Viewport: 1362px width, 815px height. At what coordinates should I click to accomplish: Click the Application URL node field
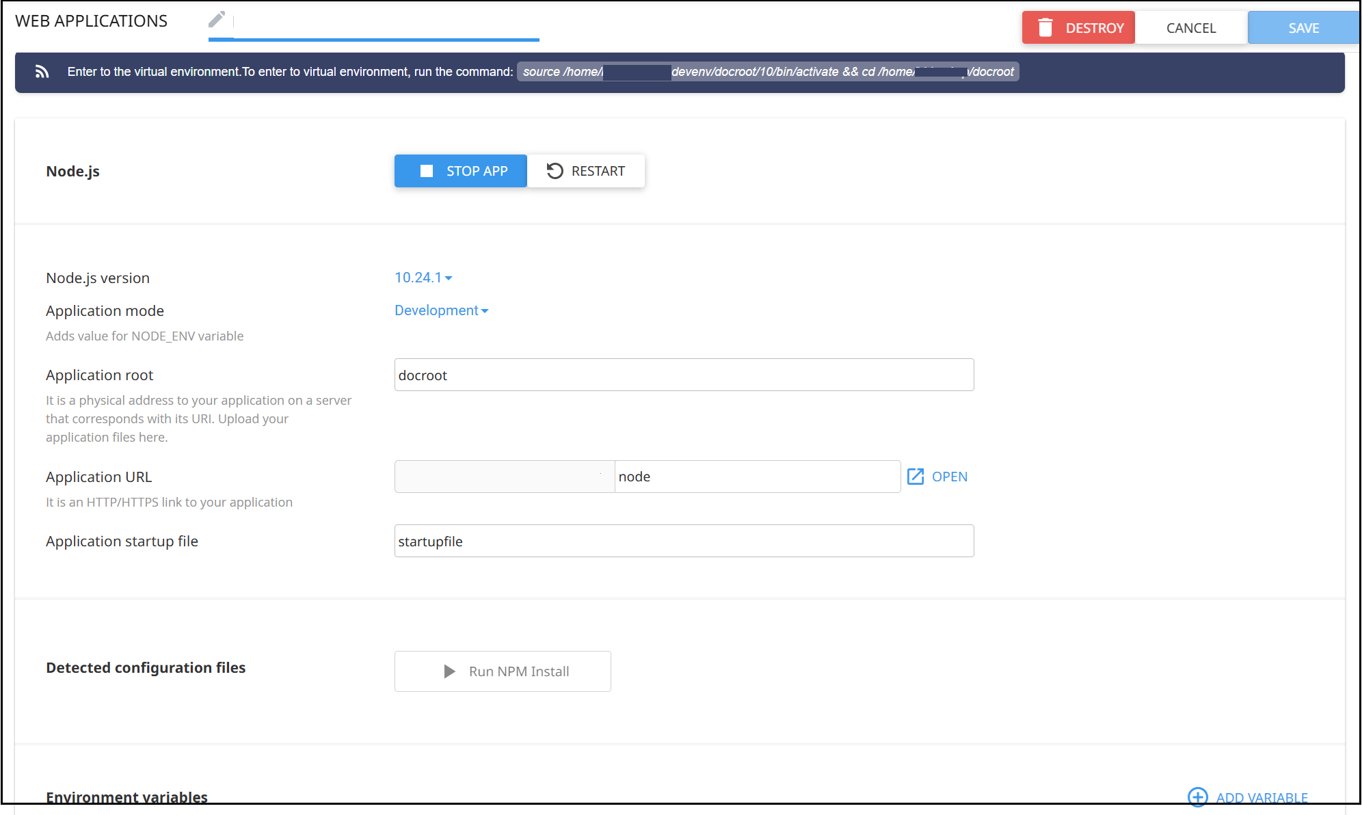[x=757, y=477]
